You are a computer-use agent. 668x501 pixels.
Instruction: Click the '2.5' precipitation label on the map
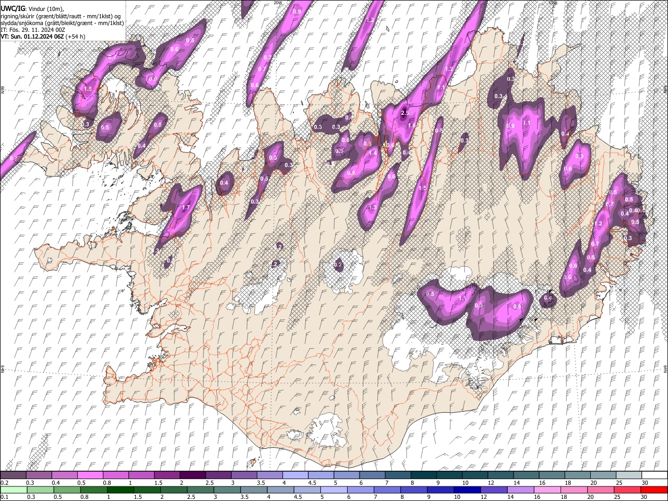point(404,113)
